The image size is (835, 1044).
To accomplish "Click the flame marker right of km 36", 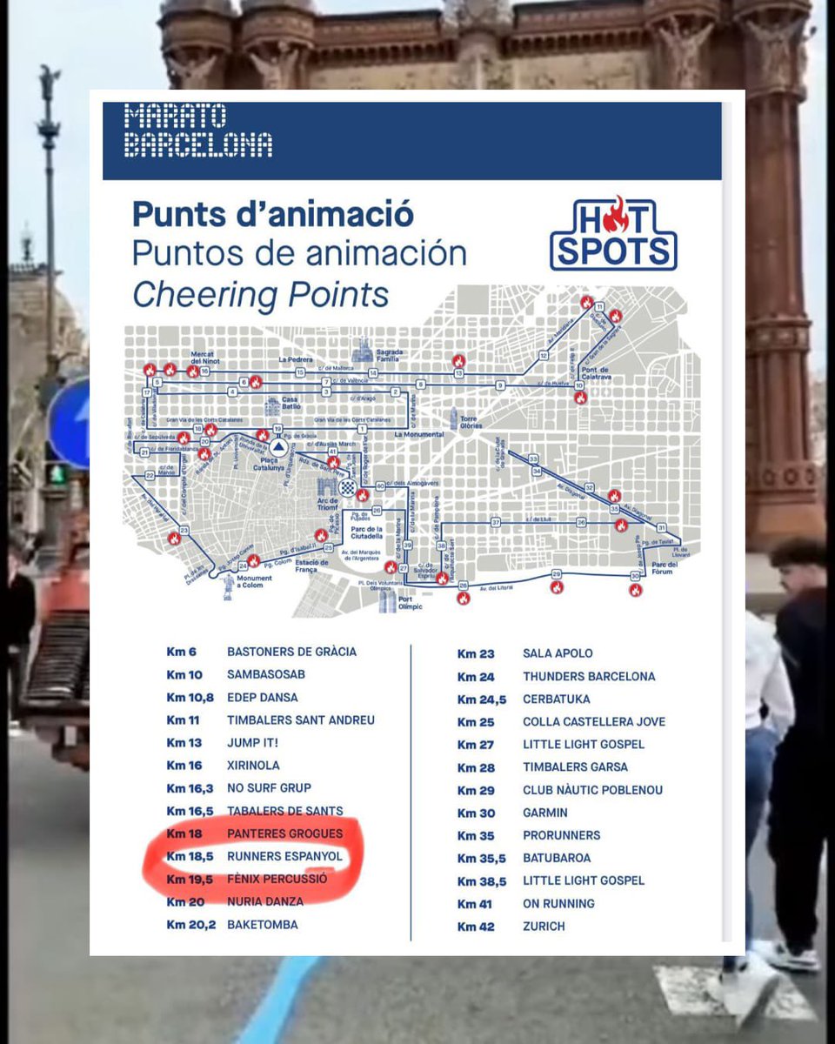I will [621, 525].
